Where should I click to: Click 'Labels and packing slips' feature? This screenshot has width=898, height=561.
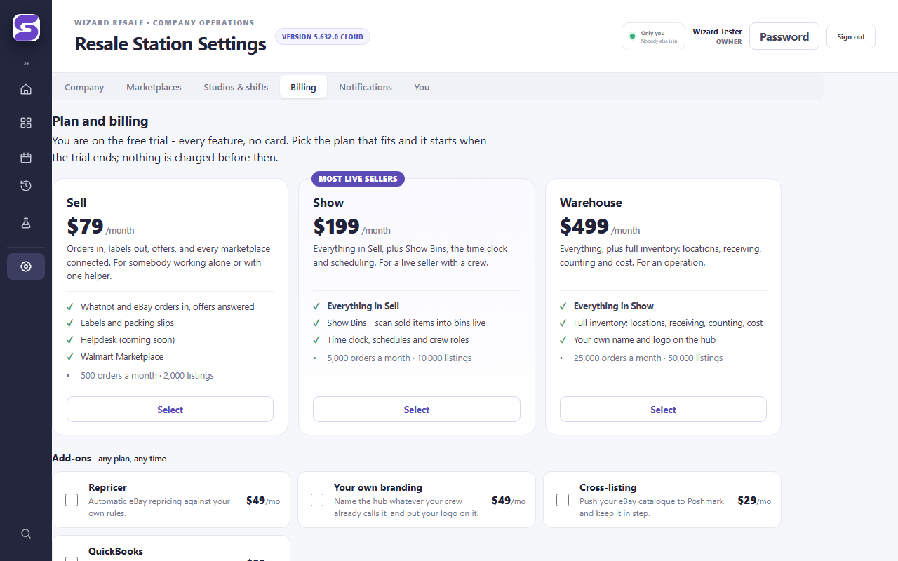click(127, 323)
